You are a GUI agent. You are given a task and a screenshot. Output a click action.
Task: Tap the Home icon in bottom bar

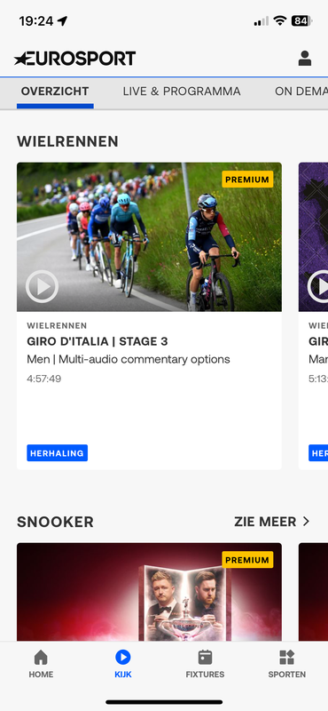(41, 657)
